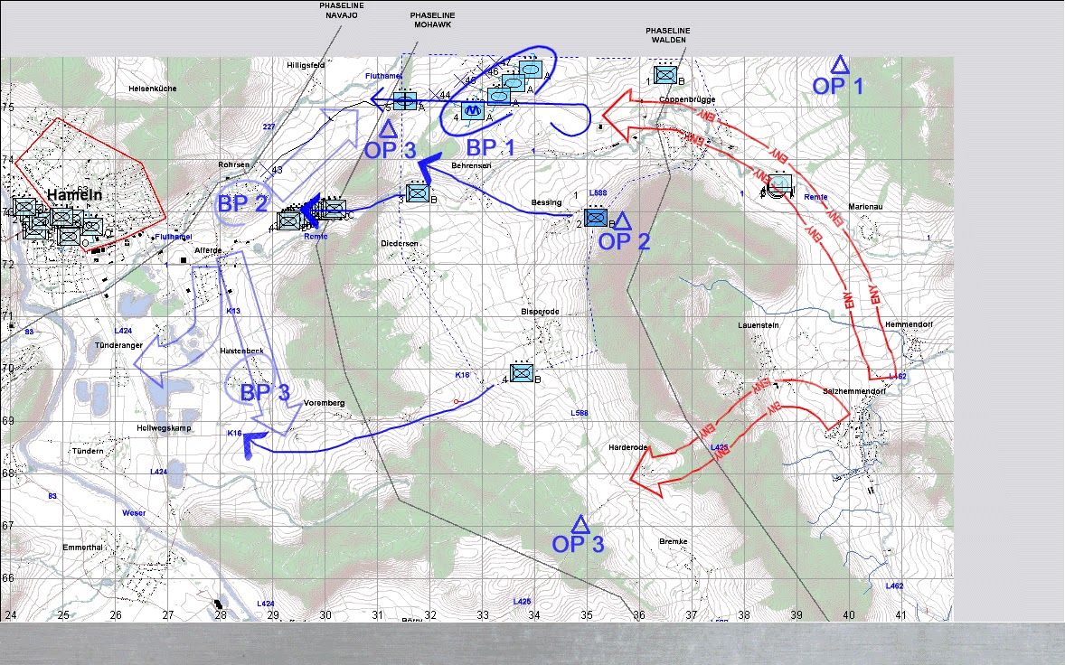
Task: Click the Hilligsfeld village label
Action: pyautogui.click(x=306, y=65)
